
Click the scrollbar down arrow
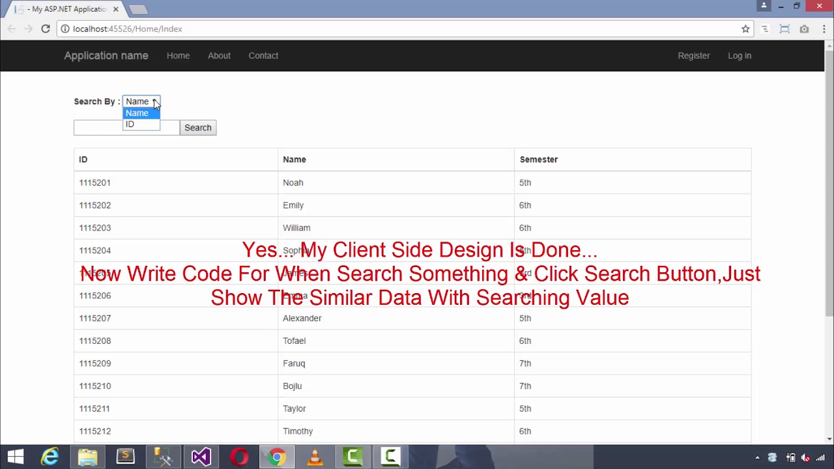(829, 438)
